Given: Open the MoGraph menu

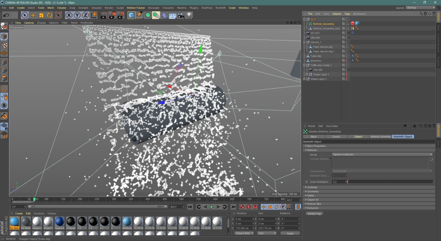Looking at the screenshot, I should 154,8.
